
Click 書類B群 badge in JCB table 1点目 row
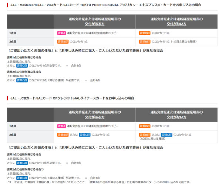click(145, 126)
